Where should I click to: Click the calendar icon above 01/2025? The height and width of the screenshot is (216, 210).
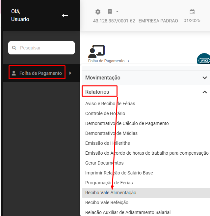(192, 12)
